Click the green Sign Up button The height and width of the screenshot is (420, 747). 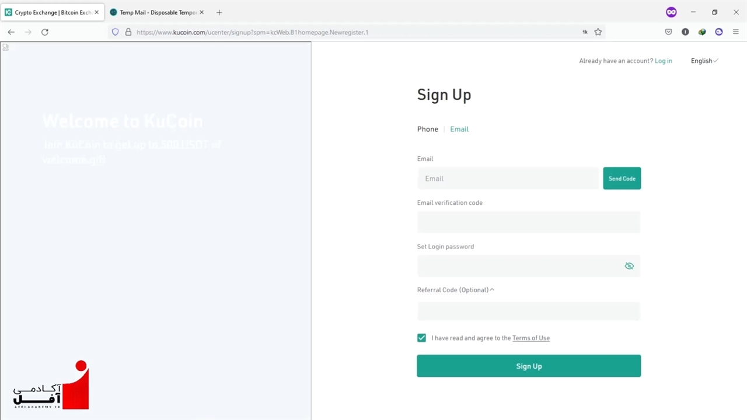click(529, 366)
